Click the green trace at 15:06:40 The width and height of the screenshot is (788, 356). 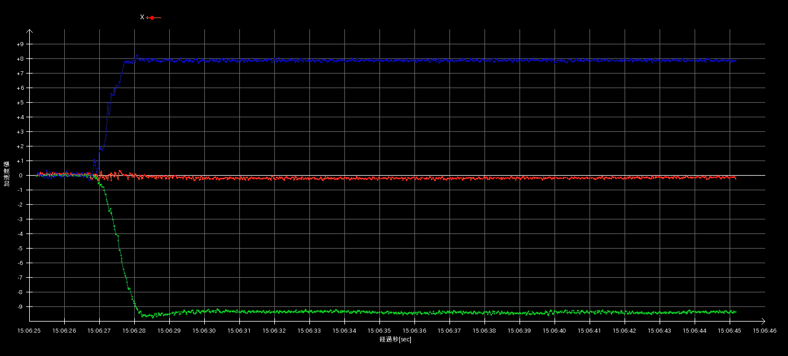[555, 312]
